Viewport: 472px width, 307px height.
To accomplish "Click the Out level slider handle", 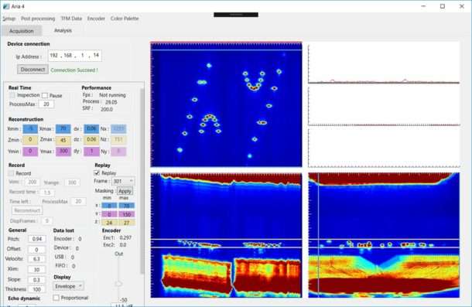I will pos(118,284).
